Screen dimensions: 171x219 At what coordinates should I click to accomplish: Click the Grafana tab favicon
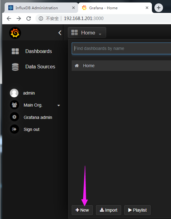(x=84, y=8)
